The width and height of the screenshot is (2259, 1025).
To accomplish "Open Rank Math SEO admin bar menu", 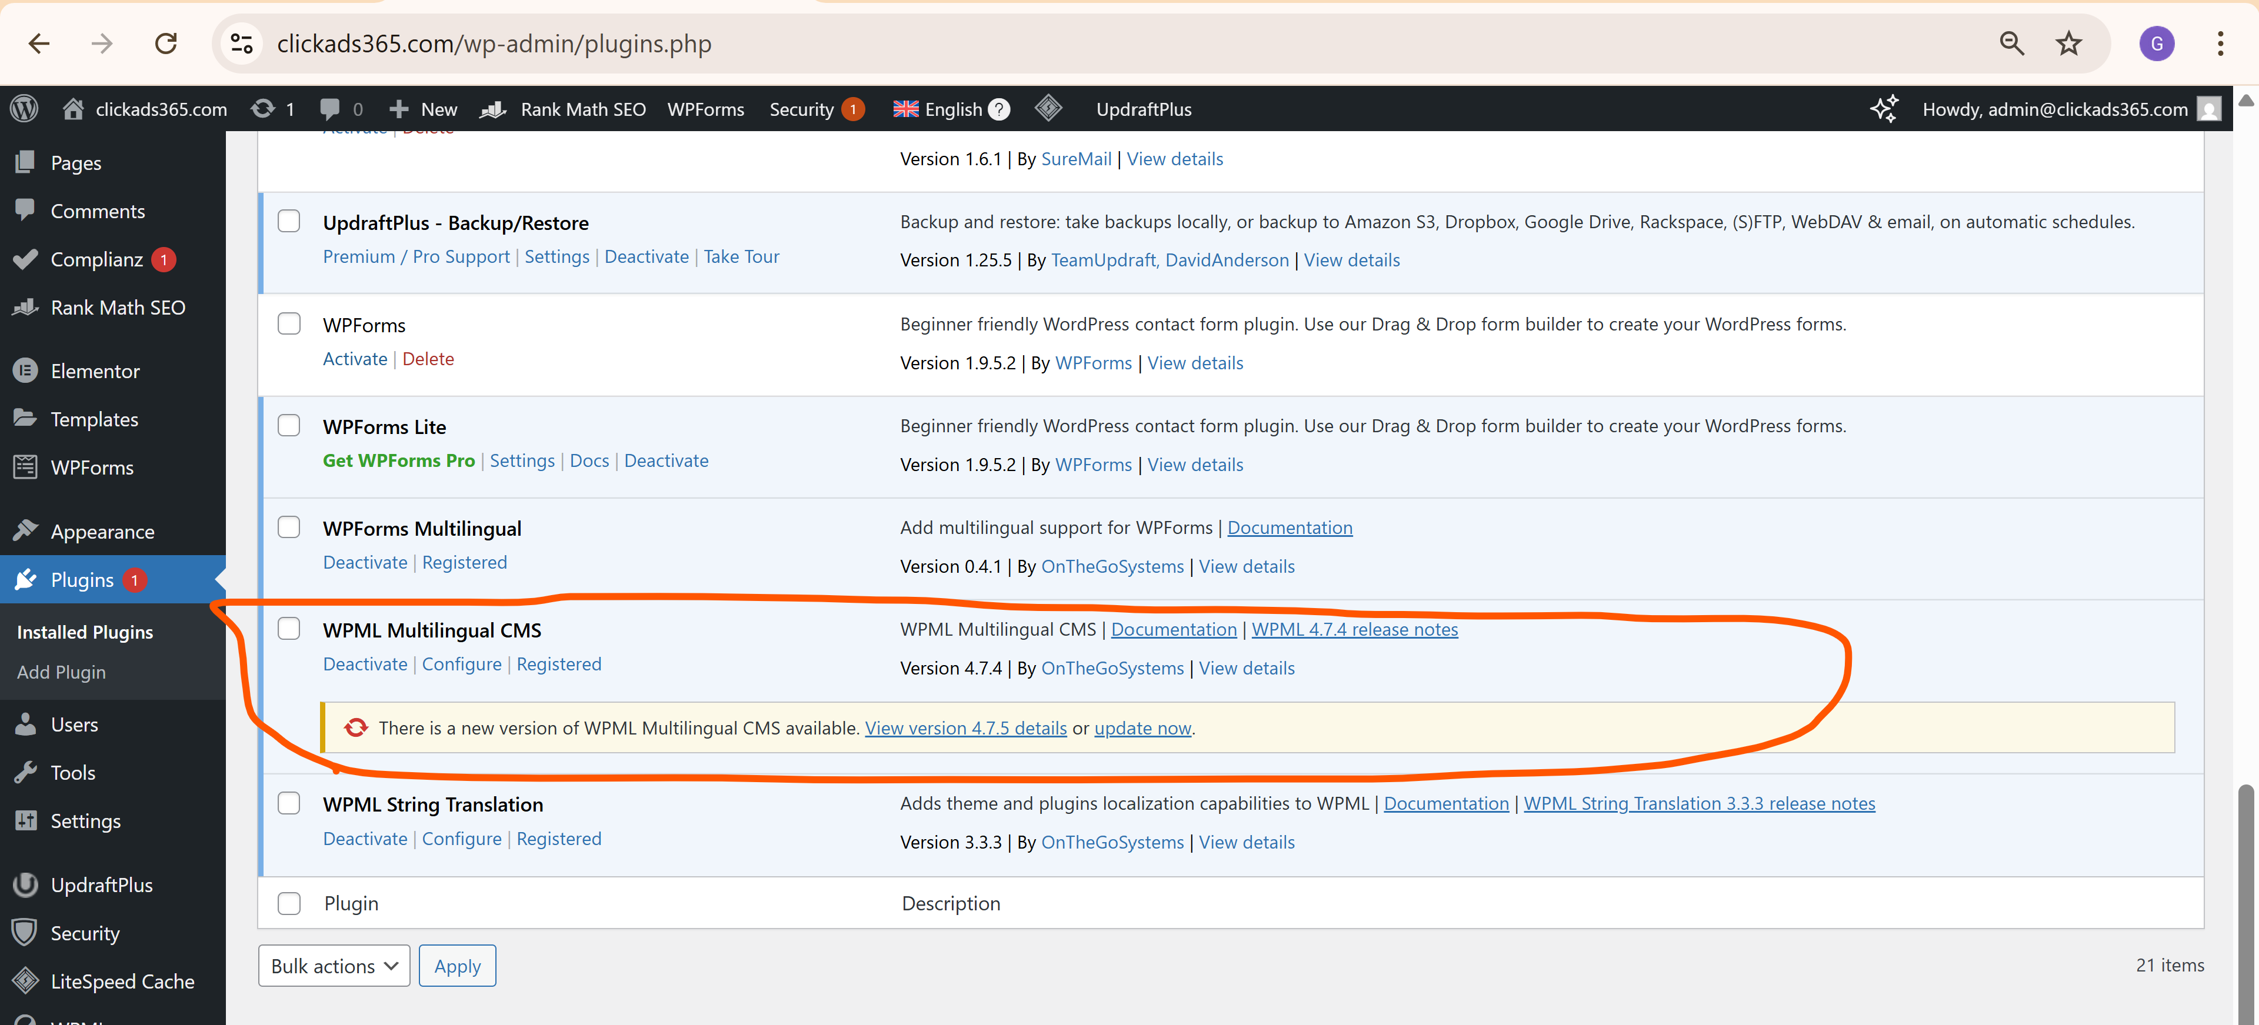I will pyautogui.click(x=564, y=109).
